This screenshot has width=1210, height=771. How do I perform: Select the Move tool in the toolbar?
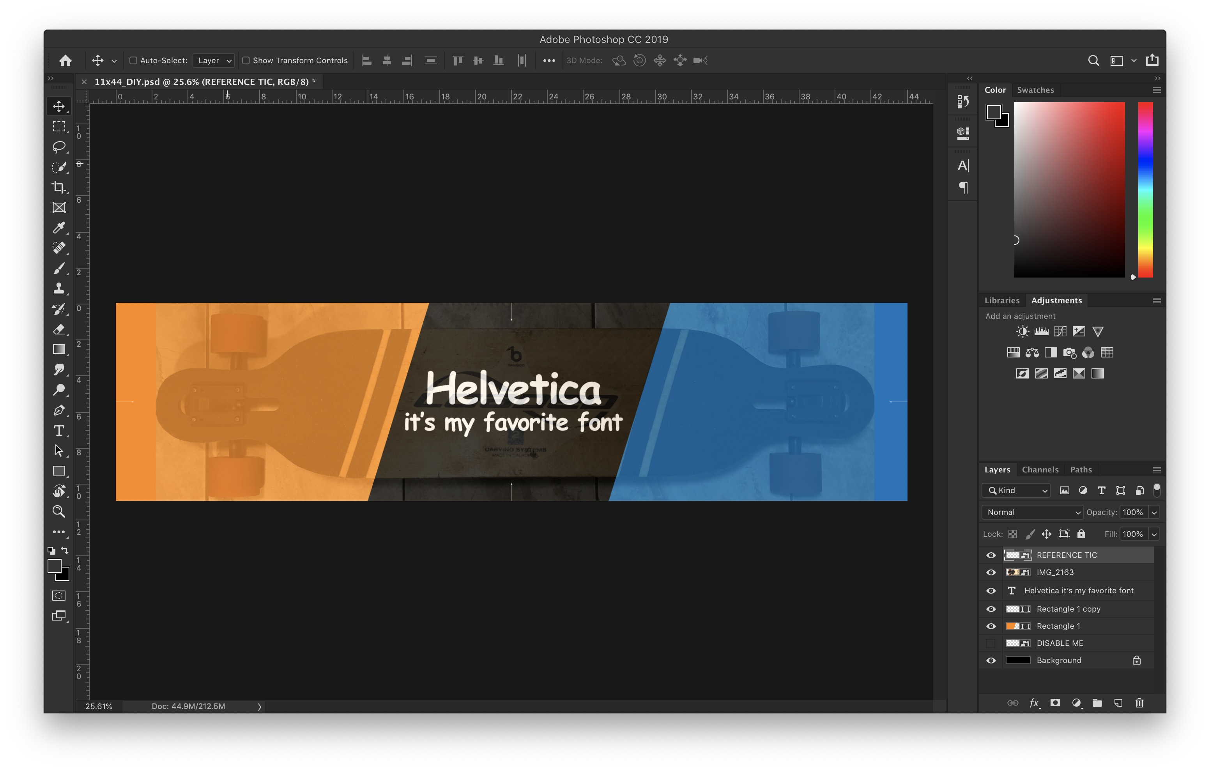click(x=59, y=106)
